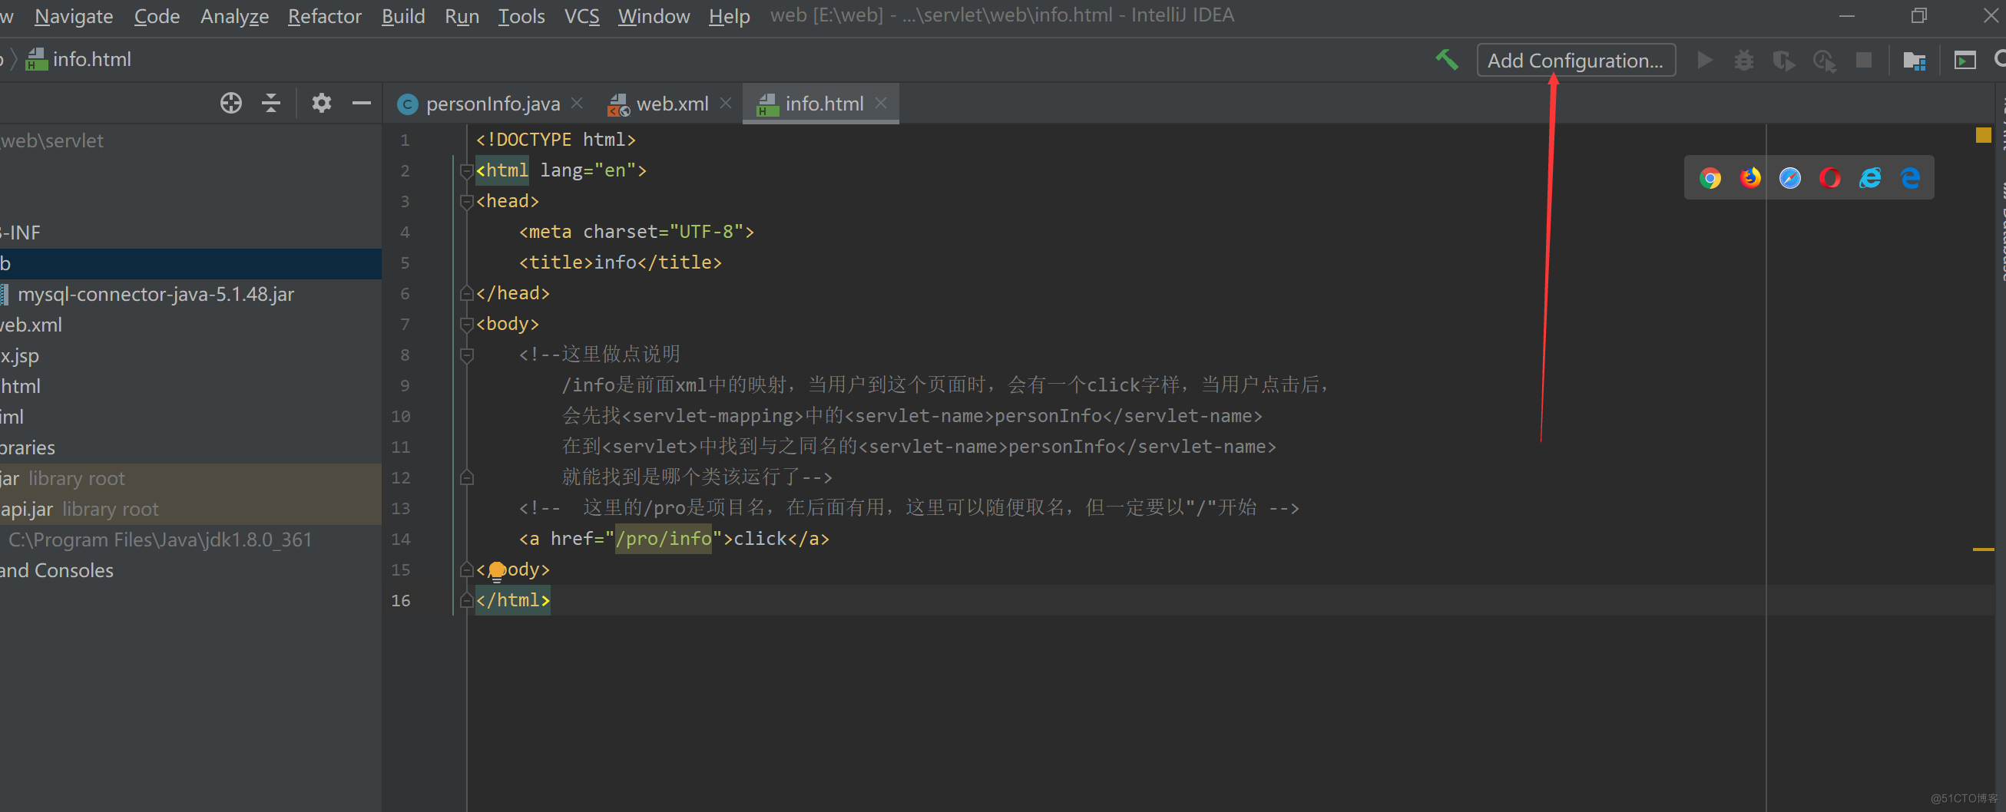Click the Debug bug icon

(1743, 60)
